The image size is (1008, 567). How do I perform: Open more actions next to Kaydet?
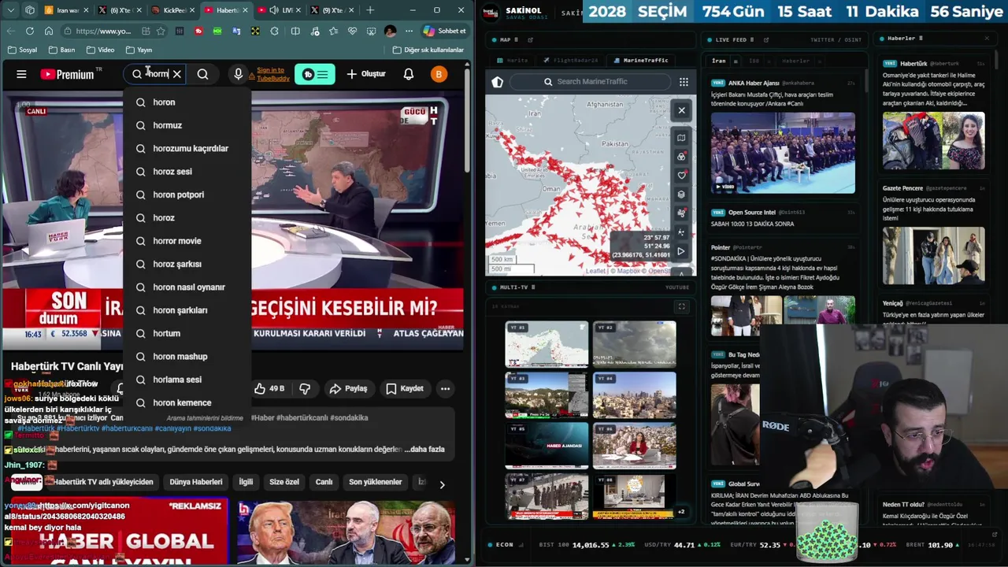pyautogui.click(x=445, y=388)
